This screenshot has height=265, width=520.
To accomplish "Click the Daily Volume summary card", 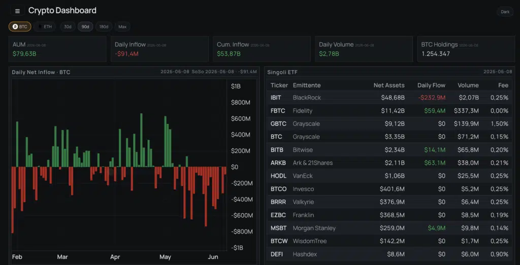I will click(364, 49).
